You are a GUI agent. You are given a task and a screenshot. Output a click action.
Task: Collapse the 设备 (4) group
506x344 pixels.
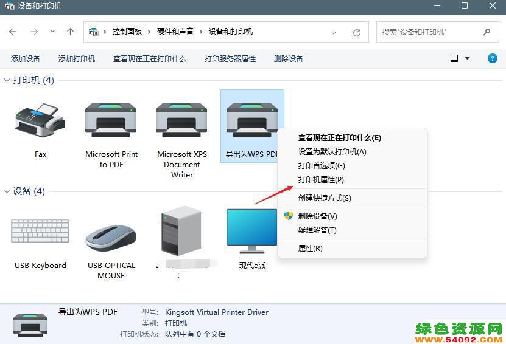7,191
